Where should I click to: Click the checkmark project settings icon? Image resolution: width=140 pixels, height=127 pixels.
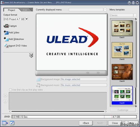[12, 123]
